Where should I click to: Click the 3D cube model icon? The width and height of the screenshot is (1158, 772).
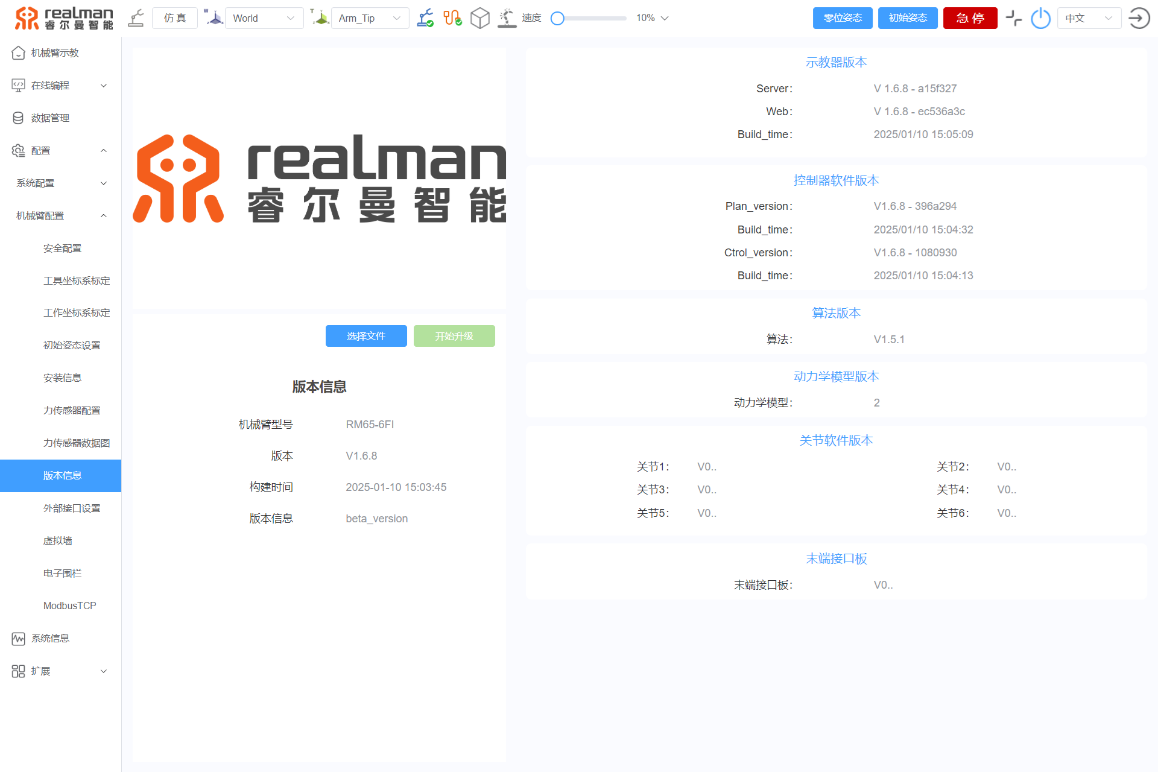(x=480, y=18)
